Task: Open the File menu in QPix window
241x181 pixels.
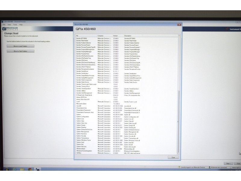Action: [4, 25]
